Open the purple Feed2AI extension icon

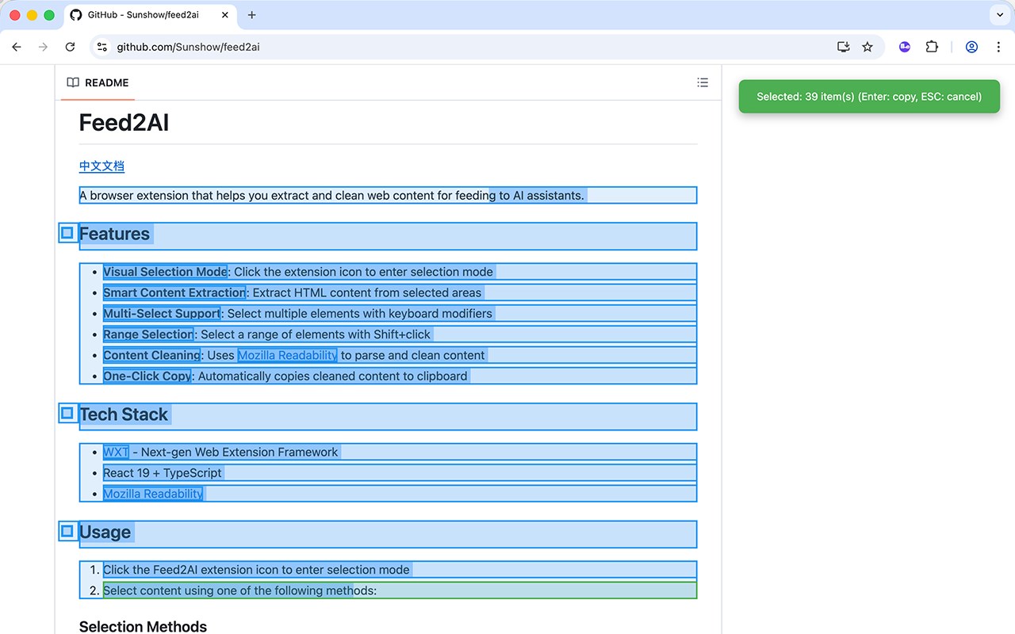coord(905,47)
